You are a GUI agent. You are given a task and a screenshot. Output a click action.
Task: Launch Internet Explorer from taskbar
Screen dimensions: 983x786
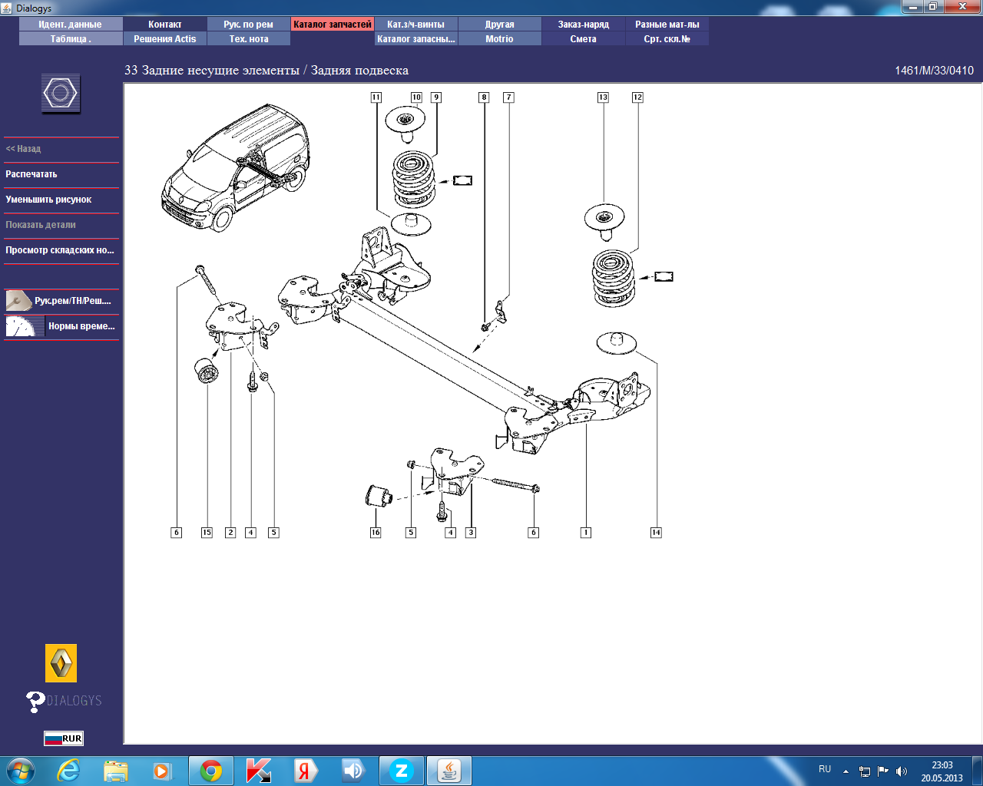(x=69, y=771)
